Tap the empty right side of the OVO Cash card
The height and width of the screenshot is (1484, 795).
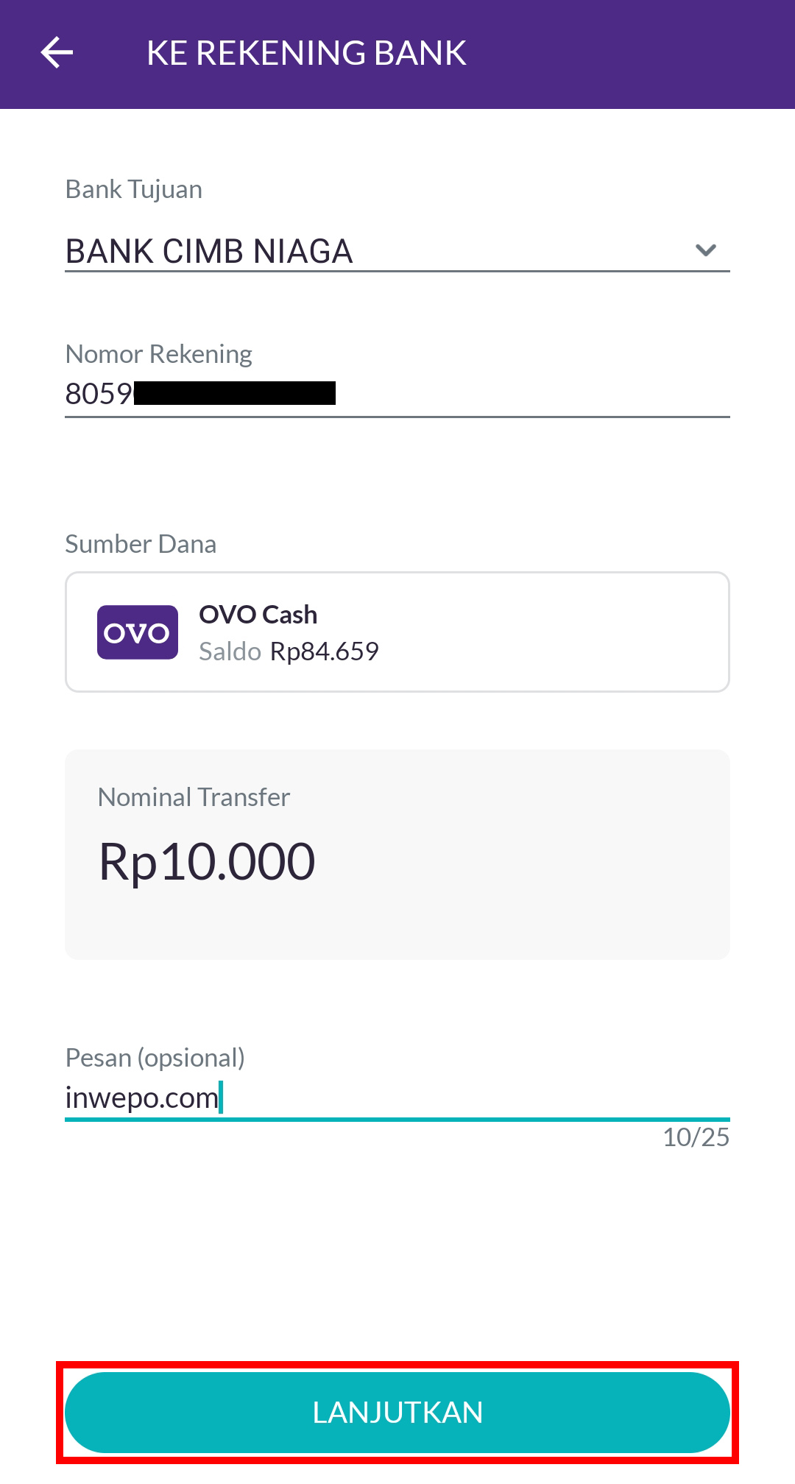pyautogui.click(x=574, y=632)
